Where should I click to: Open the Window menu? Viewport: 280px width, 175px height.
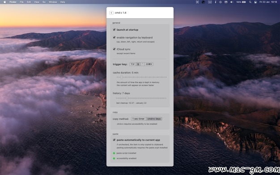coord(53,2)
